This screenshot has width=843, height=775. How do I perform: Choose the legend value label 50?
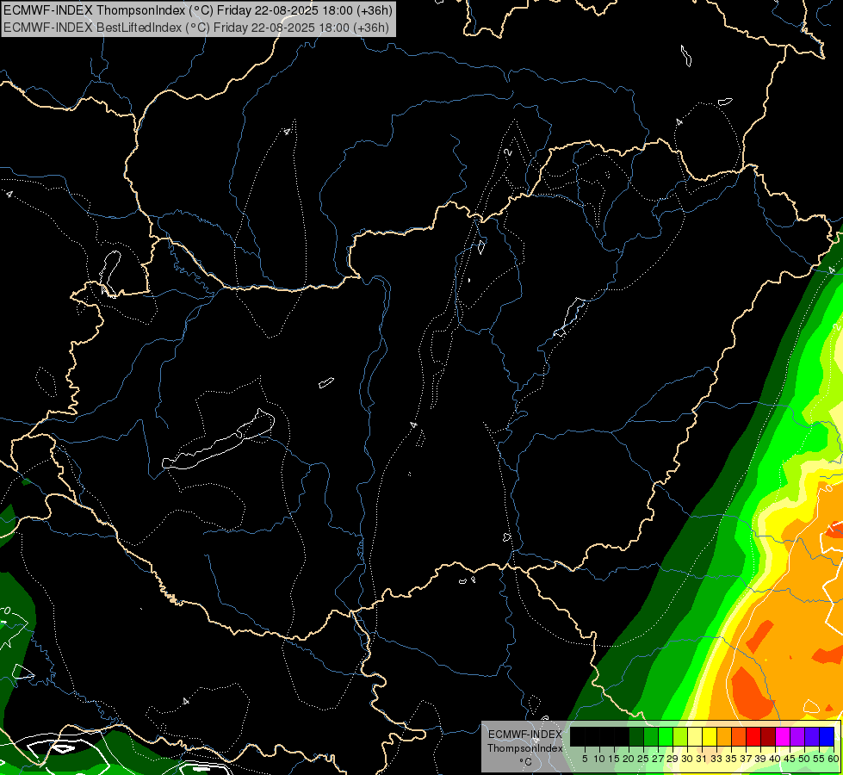click(805, 759)
